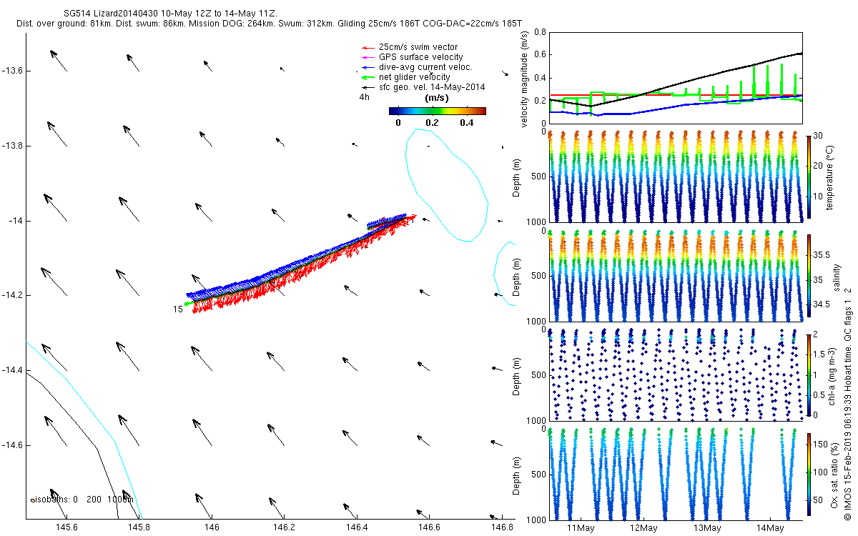Click the Ox. sat. ratio color scale
This screenshot has height=536, width=858.
click(x=809, y=475)
